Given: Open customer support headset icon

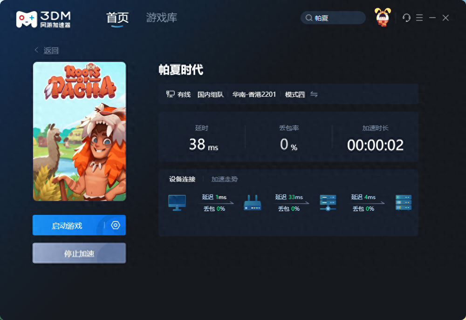Looking at the screenshot, I should [x=406, y=18].
